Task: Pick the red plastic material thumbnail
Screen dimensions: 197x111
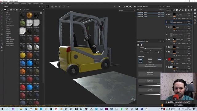Action: click(x=36, y=39)
